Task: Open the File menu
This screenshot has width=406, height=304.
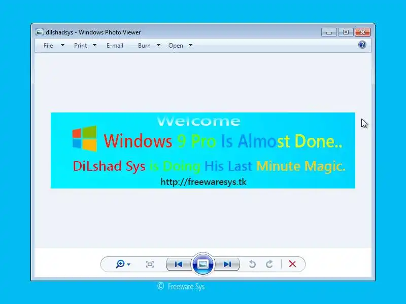Action: click(x=48, y=46)
